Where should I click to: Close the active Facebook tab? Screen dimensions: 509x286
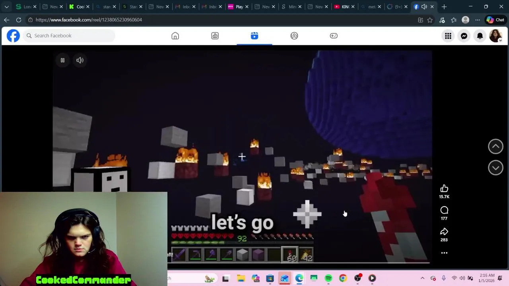[432, 7]
